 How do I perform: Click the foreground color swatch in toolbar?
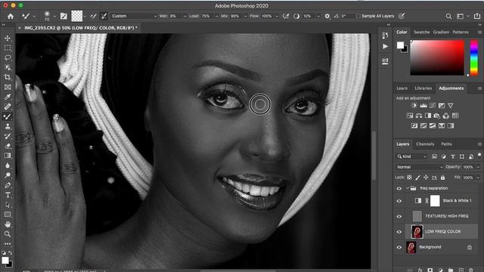5,260
